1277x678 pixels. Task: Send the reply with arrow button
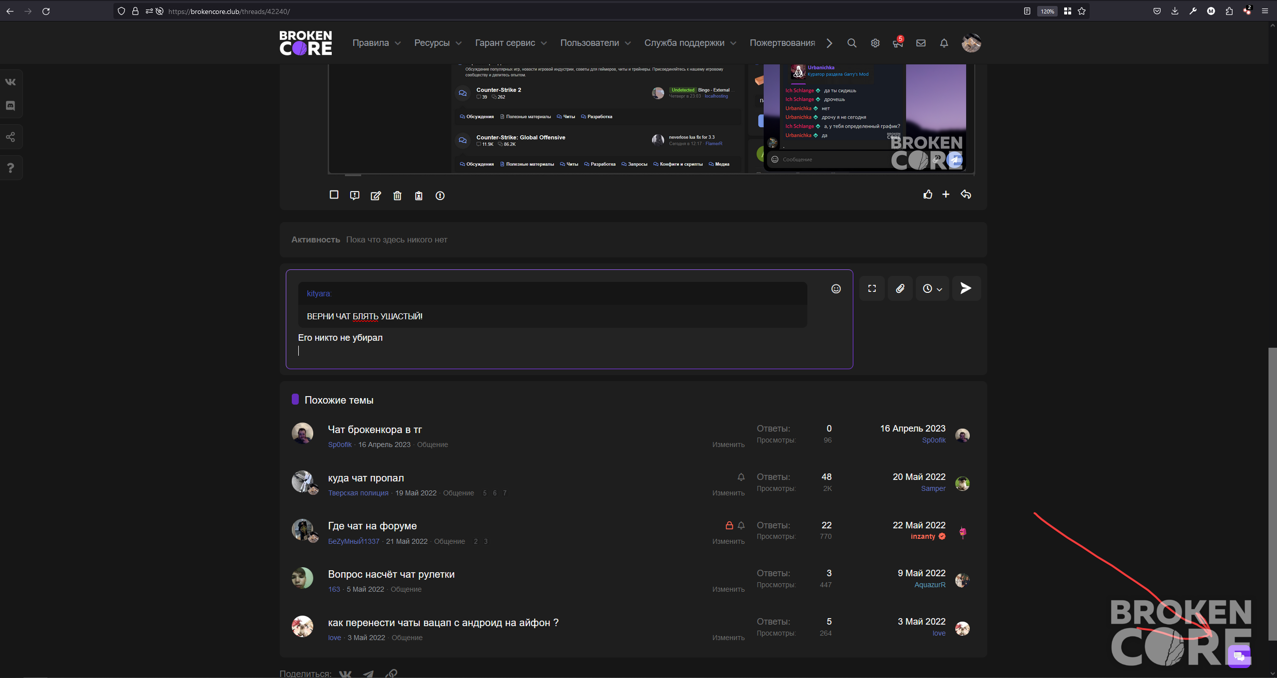pyautogui.click(x=966, y=288)
